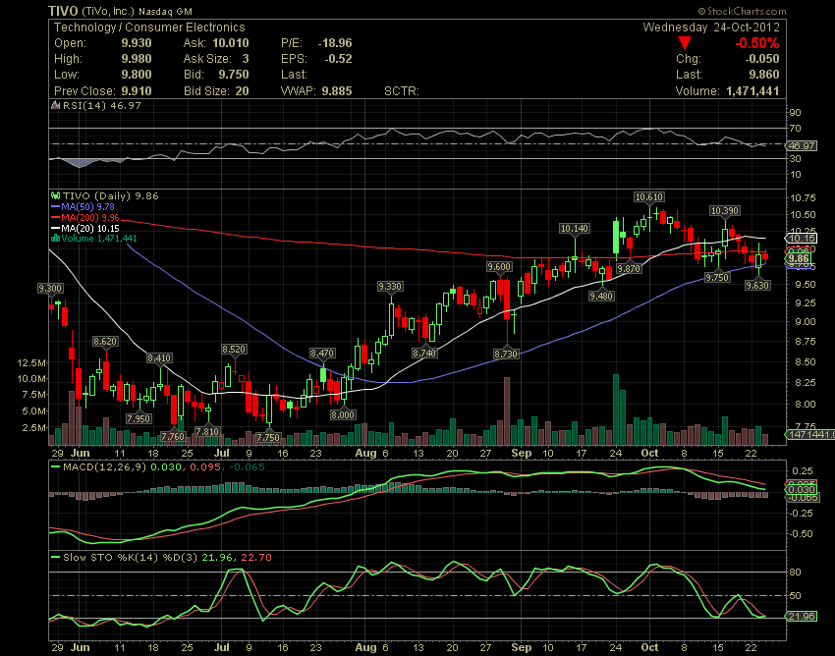Select the P/E value -18.96

tap(335, 43)
